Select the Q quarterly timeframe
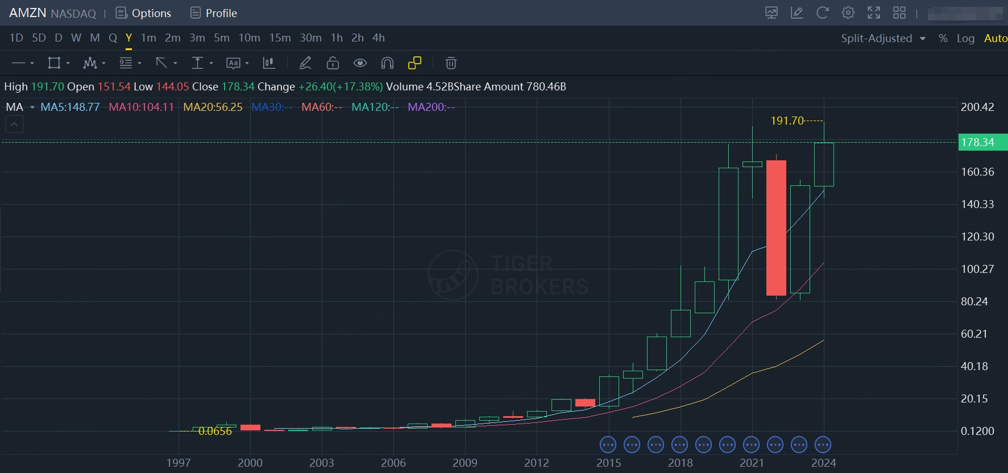The height and width of the screenshot is (473, 1008). 113,38
